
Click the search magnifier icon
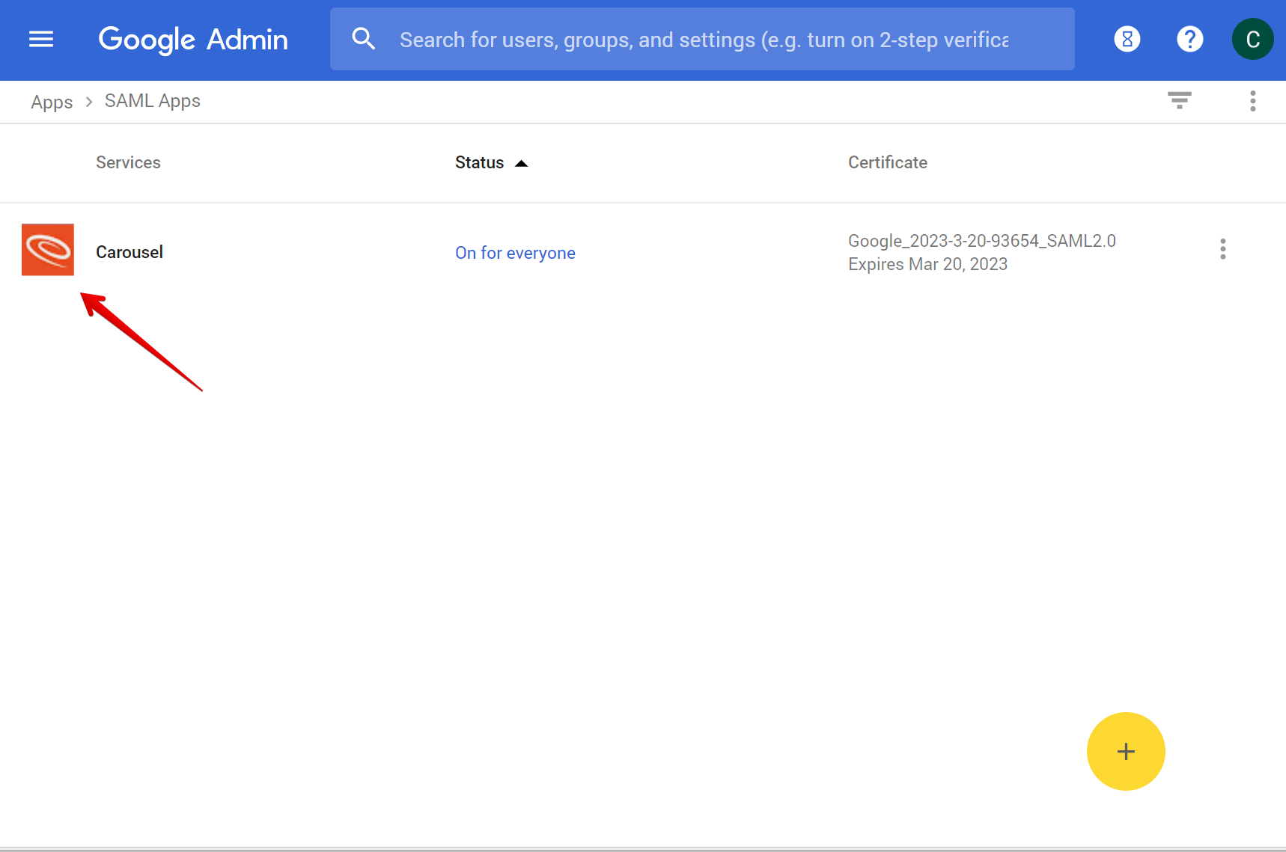pyautogui.click(x=364, y=39)
